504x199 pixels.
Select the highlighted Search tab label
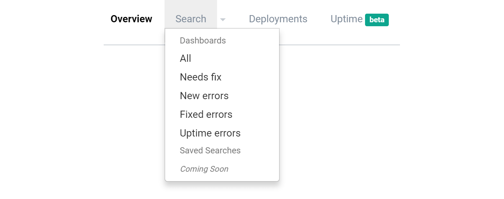191,19
